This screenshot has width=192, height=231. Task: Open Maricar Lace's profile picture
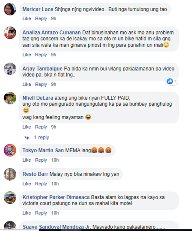(x=10, y=9)
